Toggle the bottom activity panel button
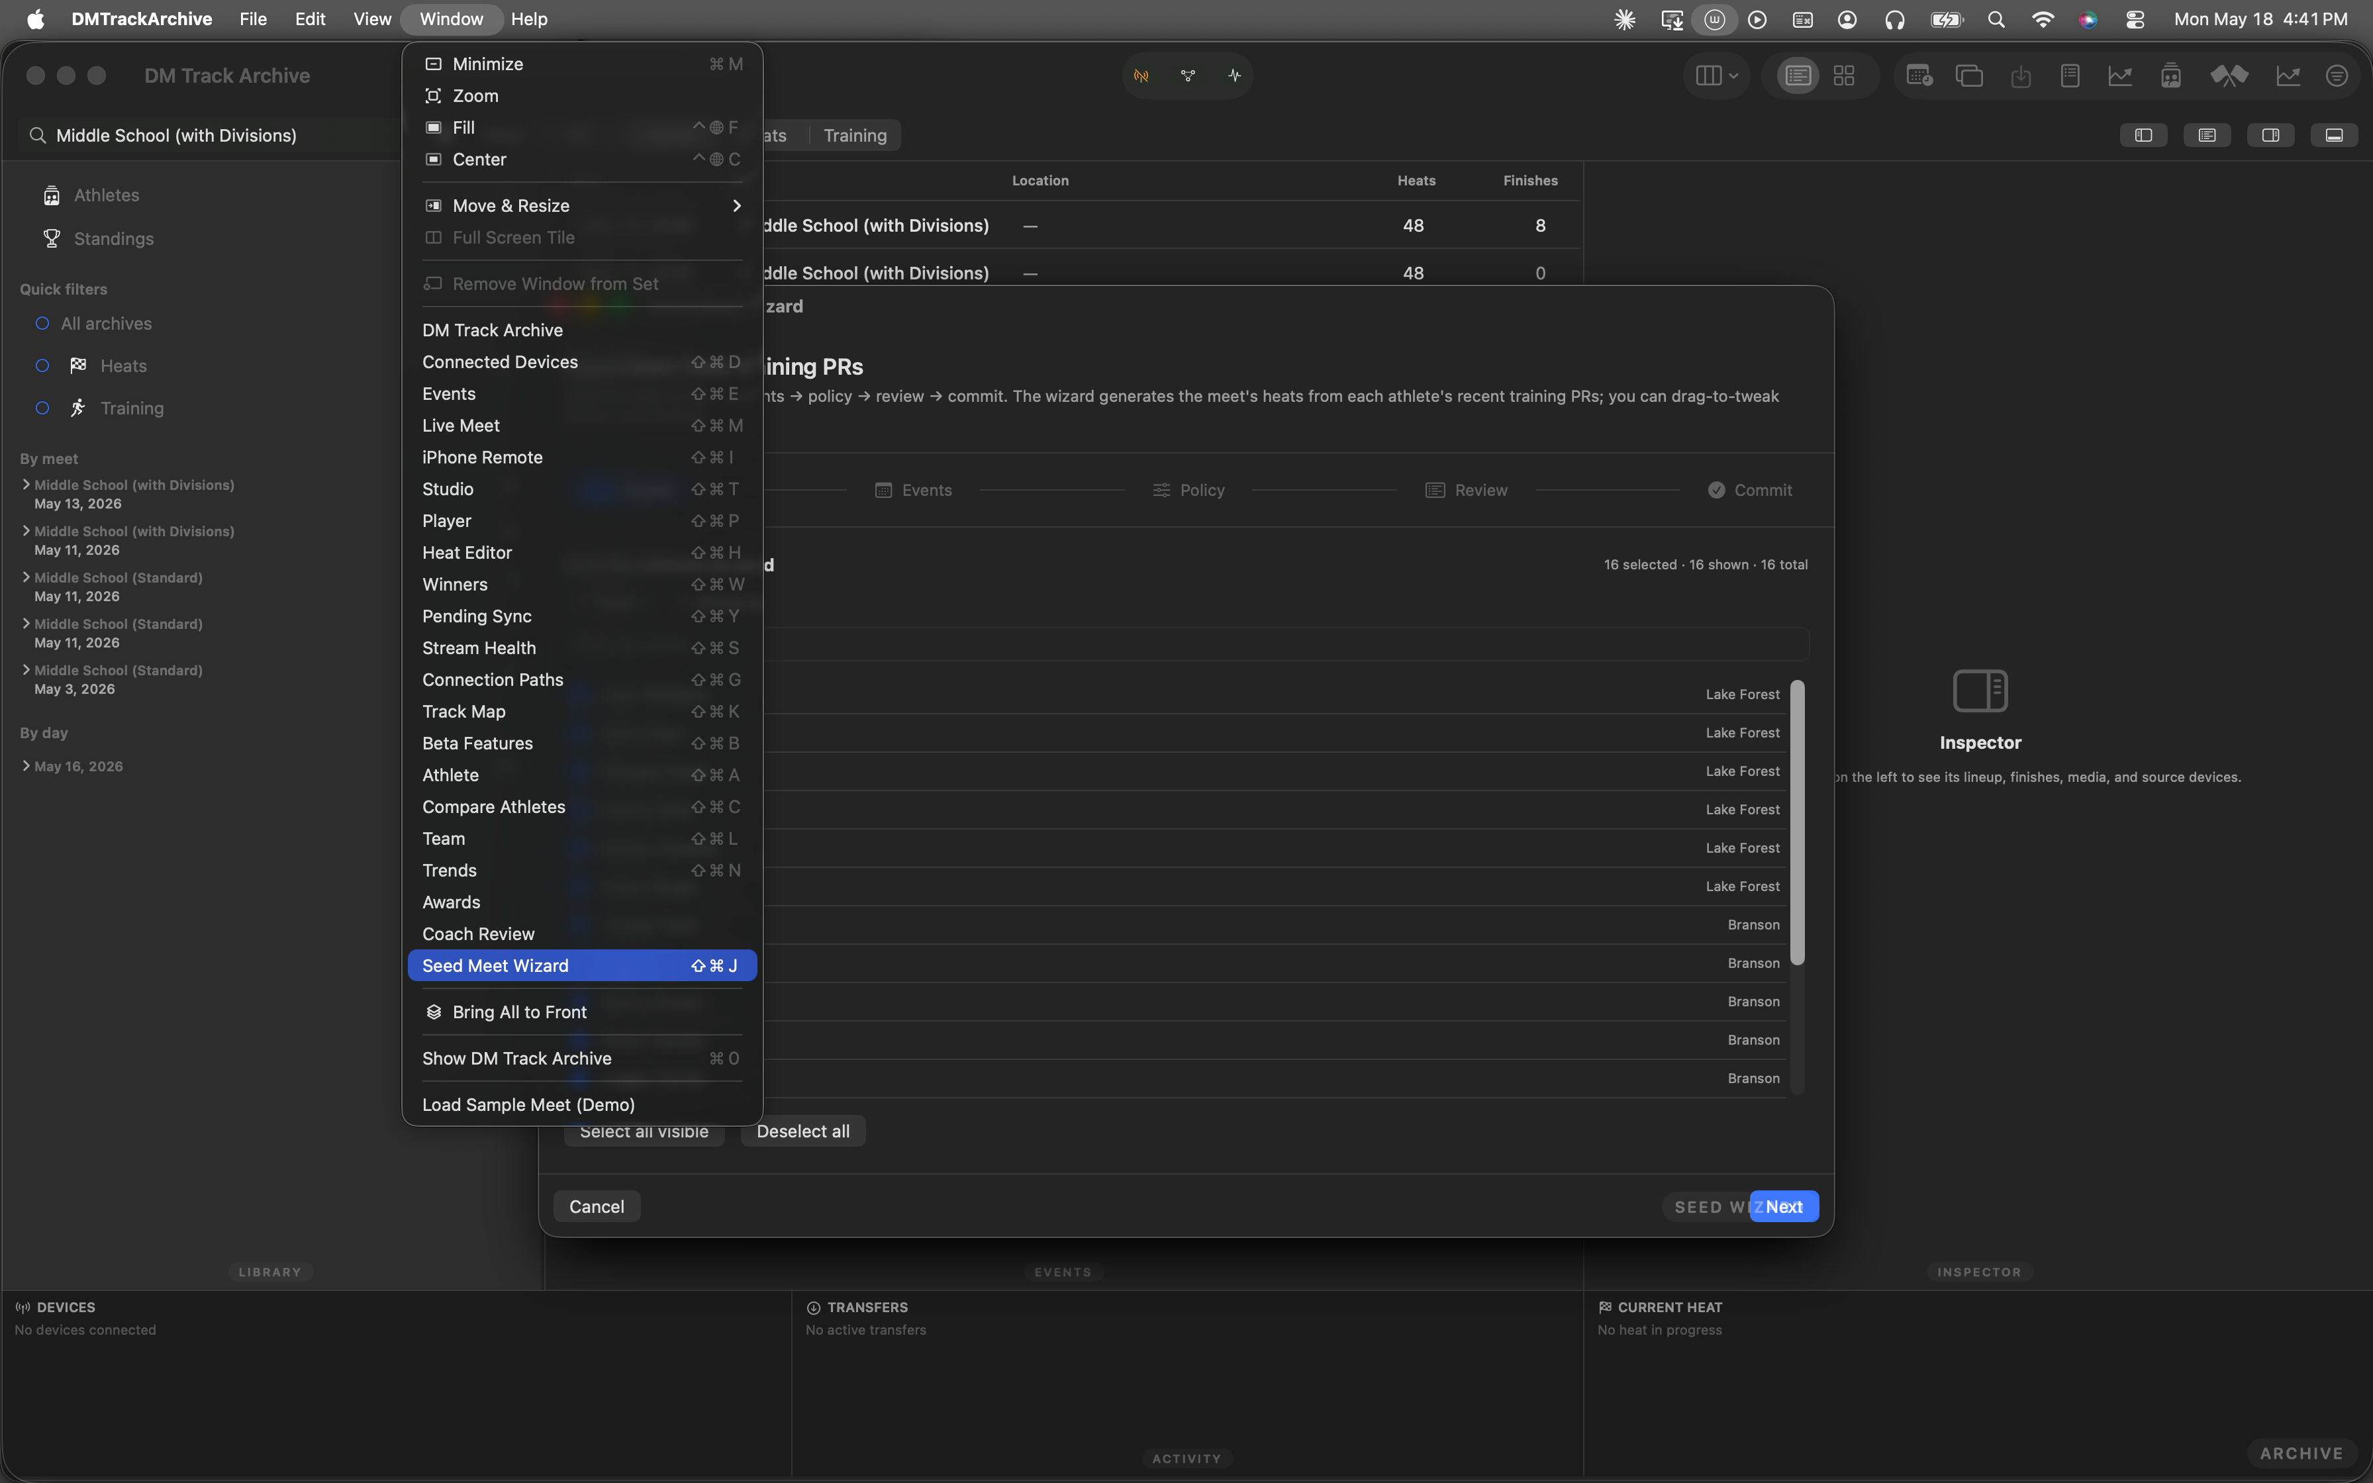 [x=2335, y=135]
